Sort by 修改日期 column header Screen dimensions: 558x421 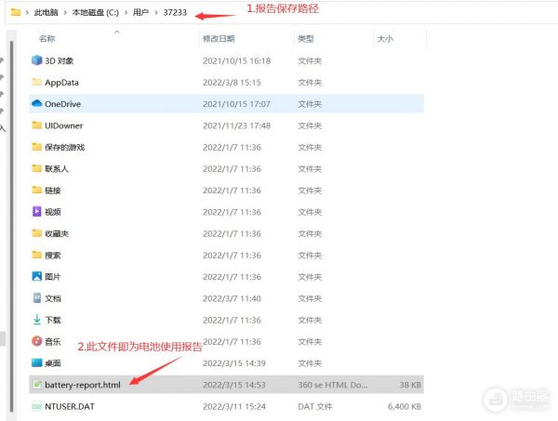pos(219,38)
